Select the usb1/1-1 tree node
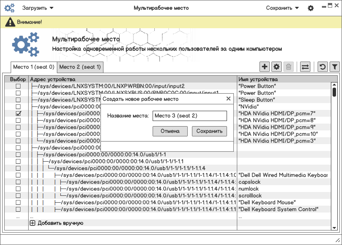This screenshot has width=342, height=245. tap(105, 154)
